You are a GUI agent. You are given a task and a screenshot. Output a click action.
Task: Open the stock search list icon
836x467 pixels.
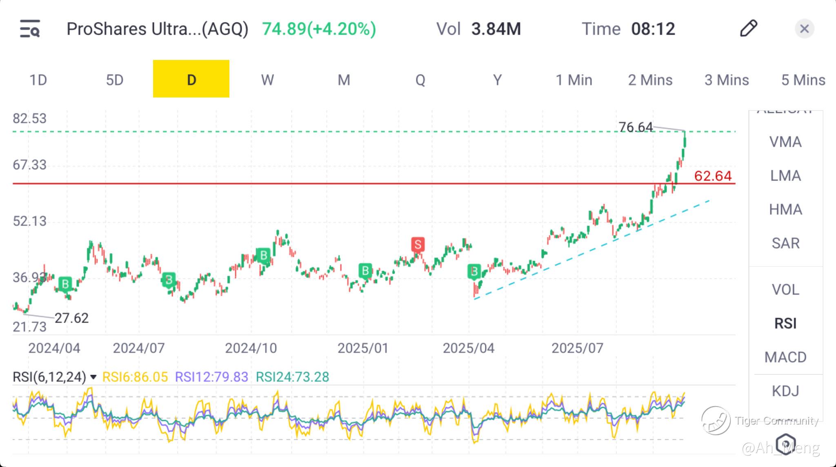tap(30, 29)
